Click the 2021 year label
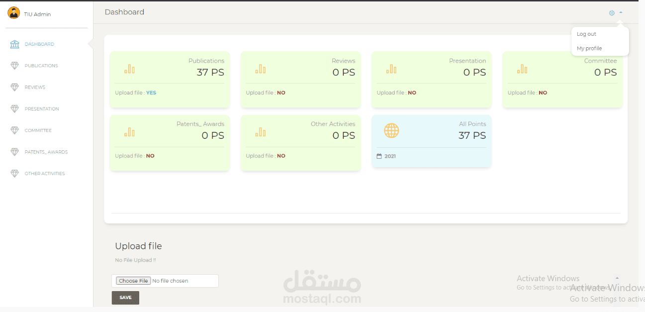645x312 pixels. [x=390, y=156]
